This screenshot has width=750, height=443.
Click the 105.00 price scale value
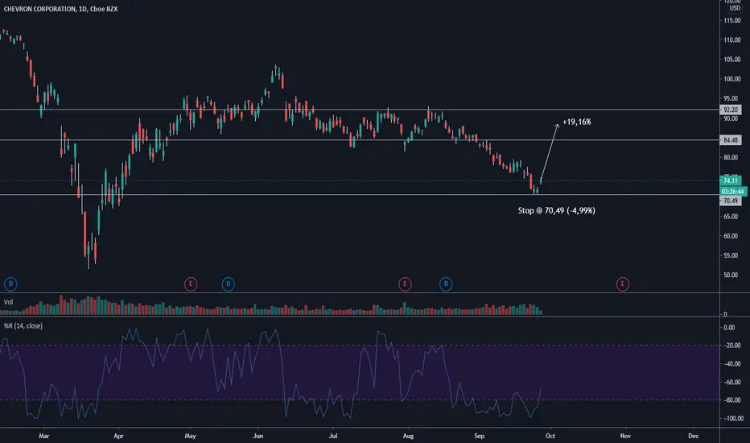click(731, 60)
